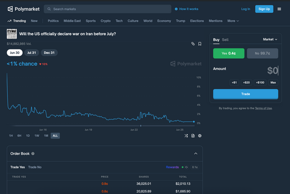The width and height of the screenshot is (290, 194).
Task: Select the Jul 31 date option
Action: click(x=32, y=53)
